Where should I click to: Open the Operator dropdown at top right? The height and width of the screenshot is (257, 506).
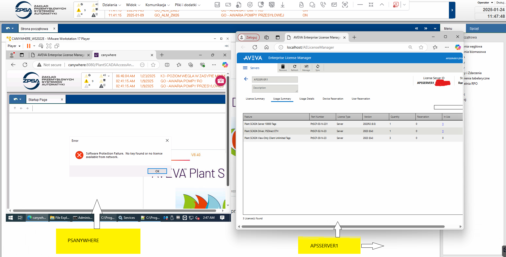click(485, 3)
